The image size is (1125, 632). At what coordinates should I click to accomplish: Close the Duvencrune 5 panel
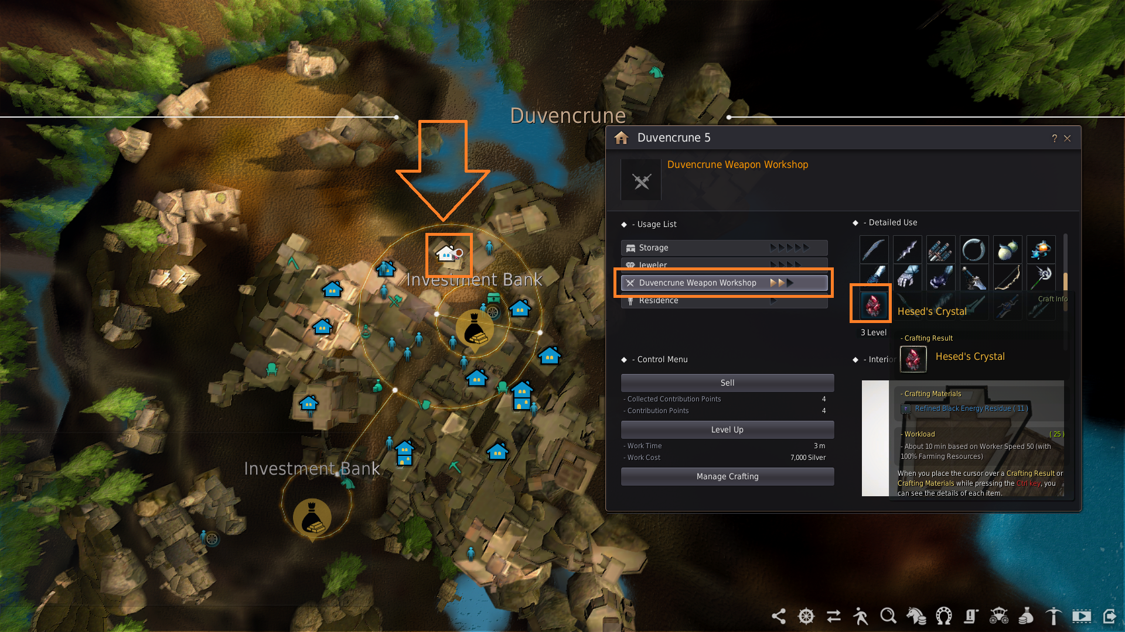pyautogui.click(x=1067, y=138)
